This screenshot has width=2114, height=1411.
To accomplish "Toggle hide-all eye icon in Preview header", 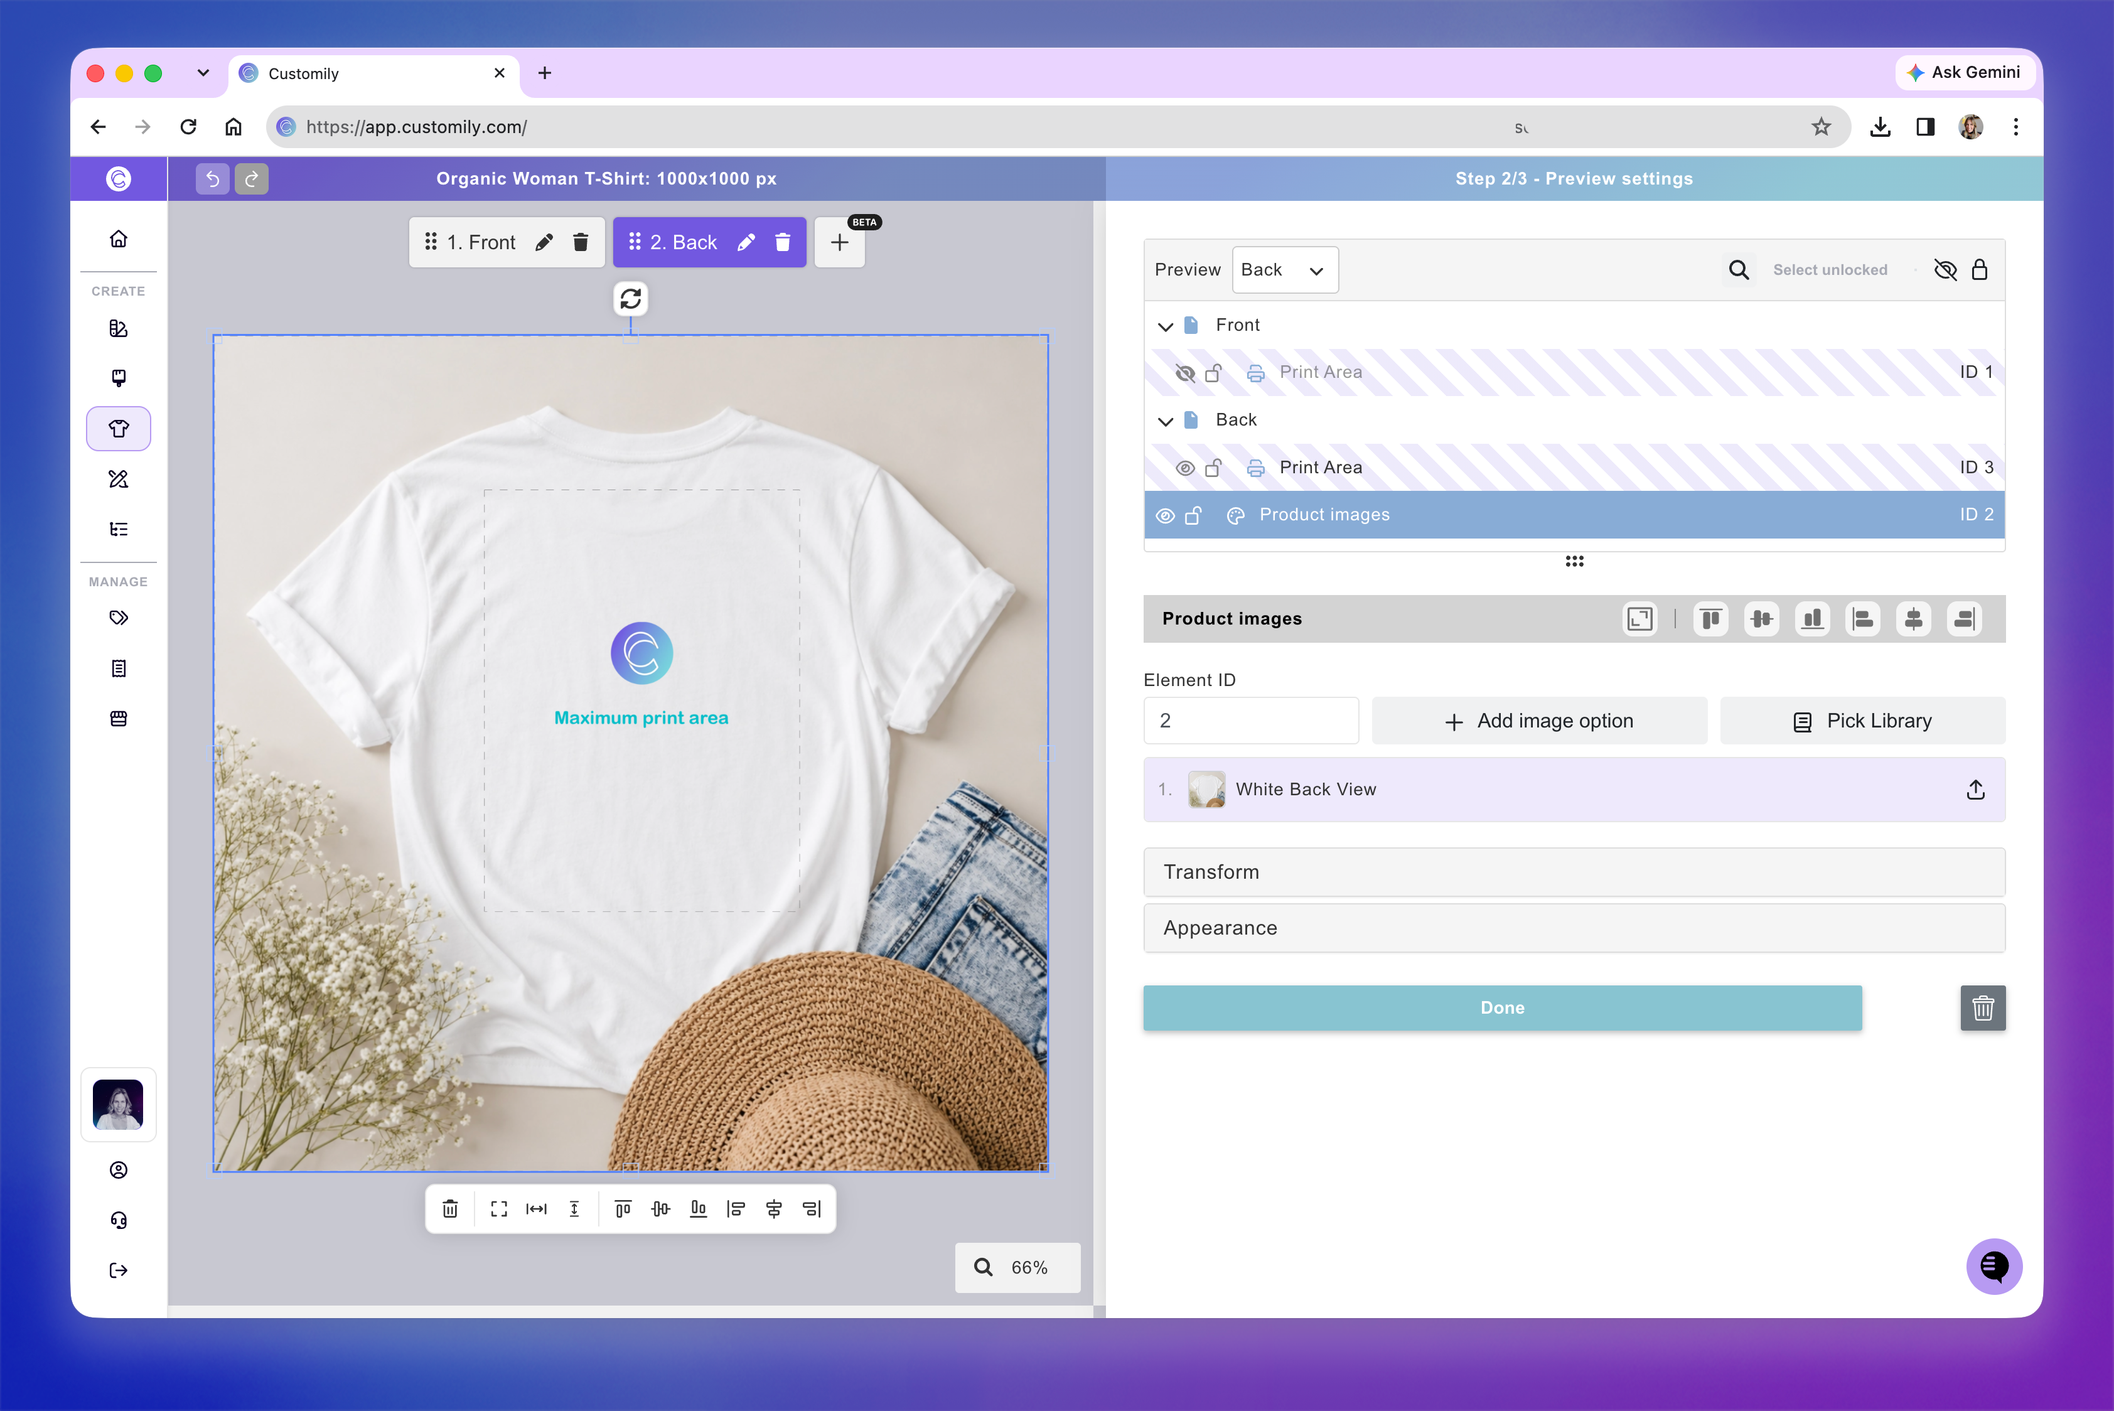I will coord(1945,270).
